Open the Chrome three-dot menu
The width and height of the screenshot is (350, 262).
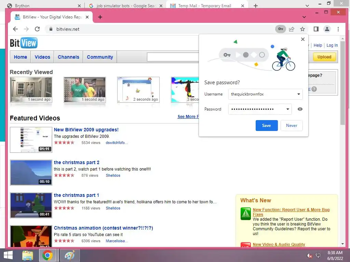(x=338, y=29)
